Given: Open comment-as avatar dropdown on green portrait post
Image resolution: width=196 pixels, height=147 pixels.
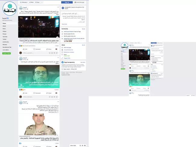Looking at the screenshot, I should (x=57, y=93).
